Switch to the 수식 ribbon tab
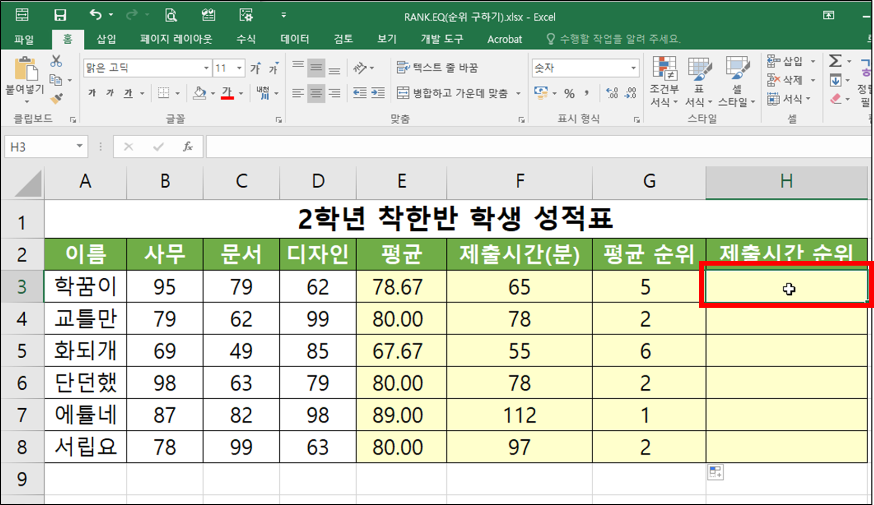This screenshot has height=505, width=874. (x=245, y=38)
